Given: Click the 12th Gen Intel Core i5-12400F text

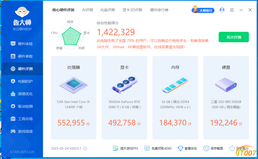Looking at the screenshot, I should (x=73, y=104).
